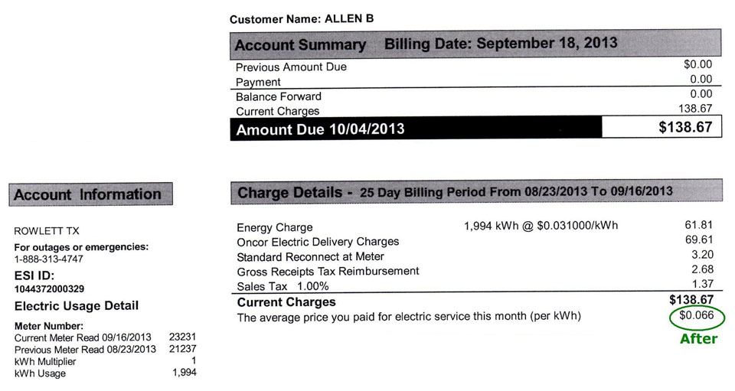This screenshot has height=391, width=735.
Task: Click the Previous Amount Due row
Action: click(x=291, y=67)
